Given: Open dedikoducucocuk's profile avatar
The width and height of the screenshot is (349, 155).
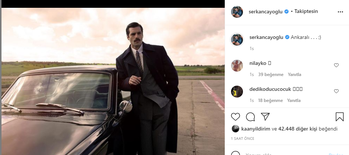Looking at the screenshot, I should (237, 91).
